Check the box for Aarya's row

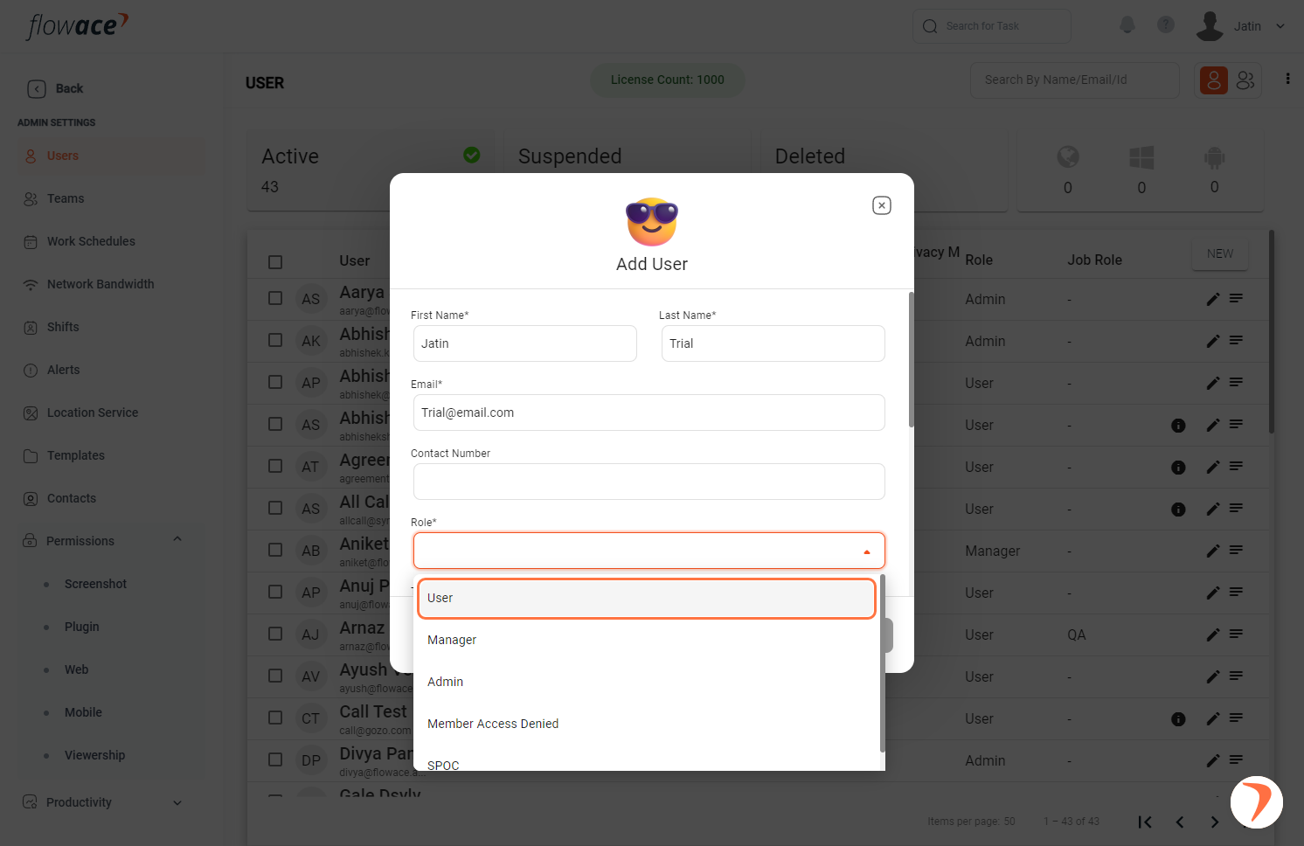[x=275, y=298]
